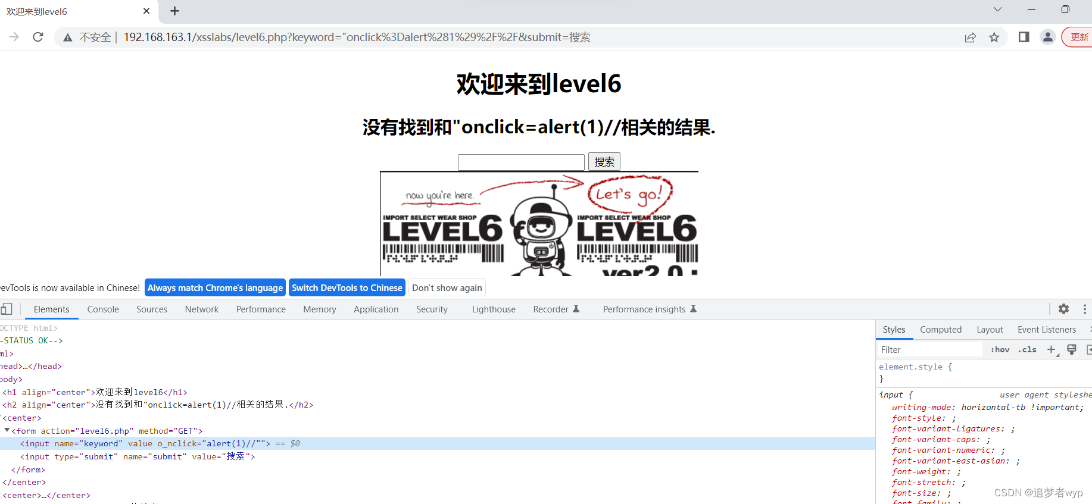The image size is (1092, 504).
Task: Click Switch DevTools to Chinese
Action: pyautogui.click(x=347, y=288)
